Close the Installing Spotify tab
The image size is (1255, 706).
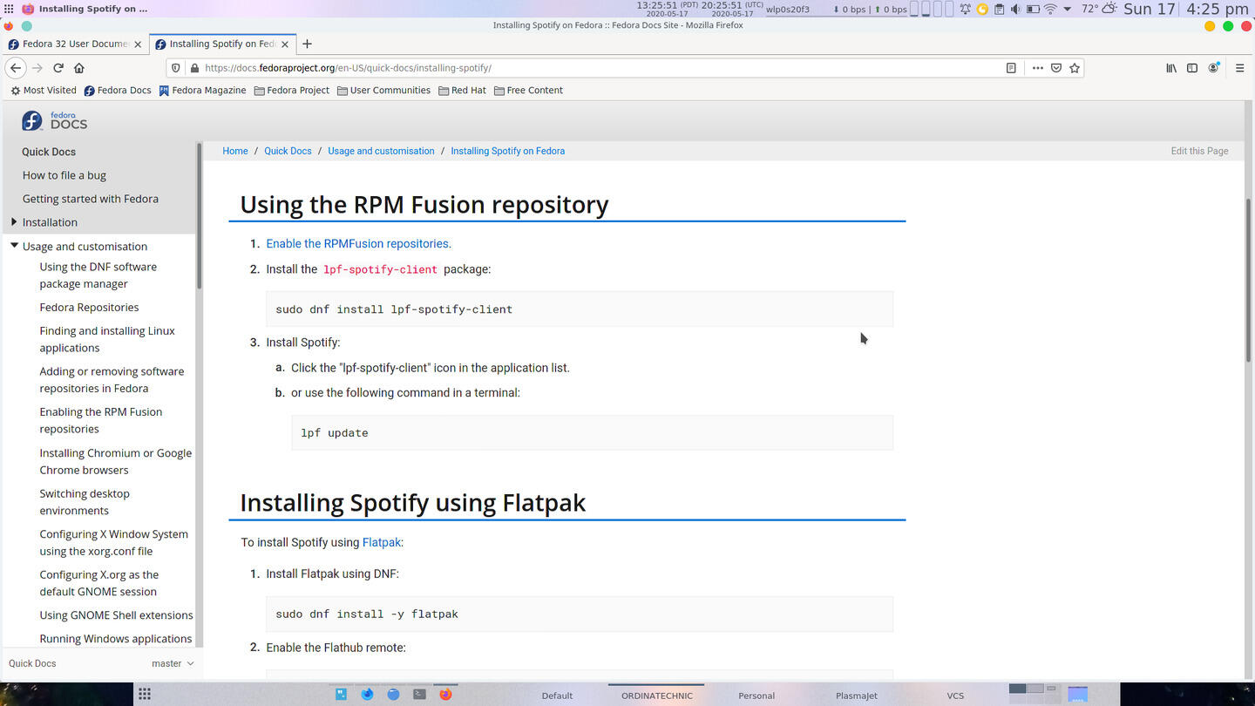pos(284,44)
